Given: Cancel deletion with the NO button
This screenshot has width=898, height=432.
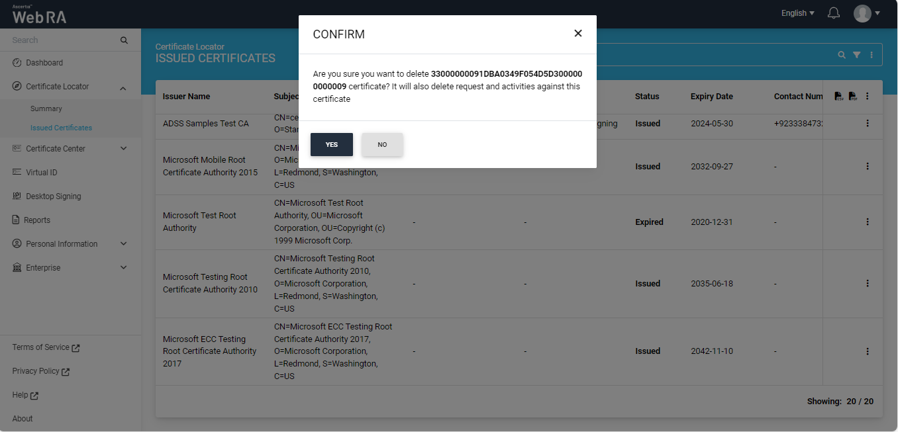Looking at the screenshot, I should 382,145.
